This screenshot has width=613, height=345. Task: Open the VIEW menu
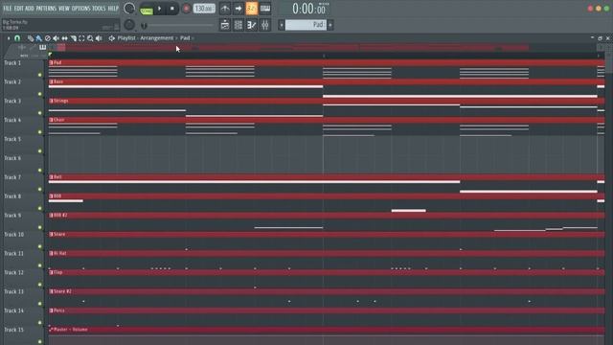(x=64, y=9)
